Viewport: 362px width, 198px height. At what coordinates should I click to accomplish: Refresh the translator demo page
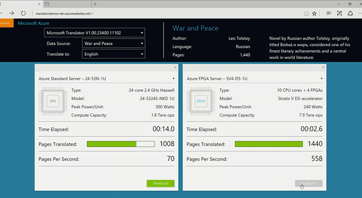24,13
